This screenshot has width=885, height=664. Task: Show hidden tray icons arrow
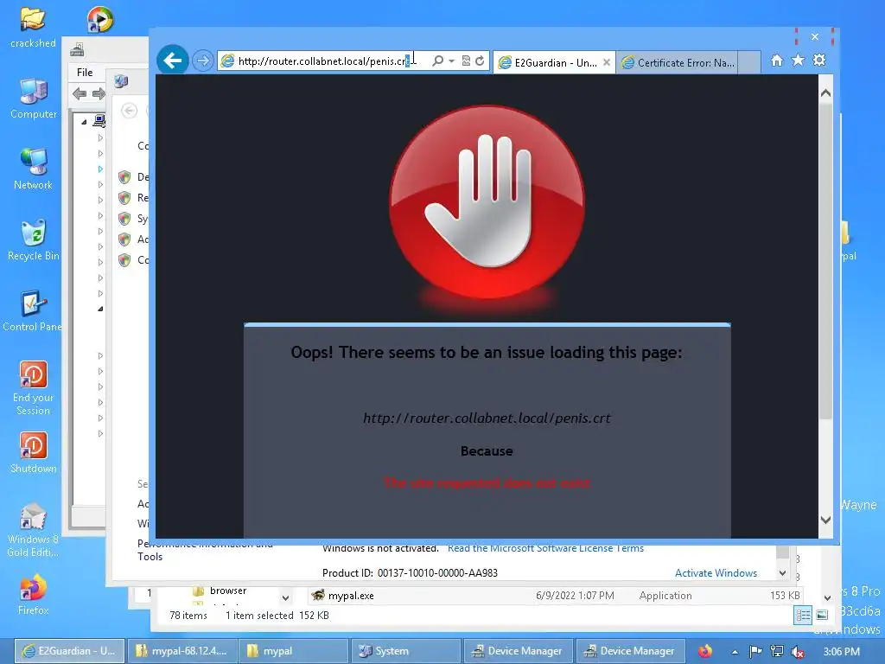pos(735,652)
